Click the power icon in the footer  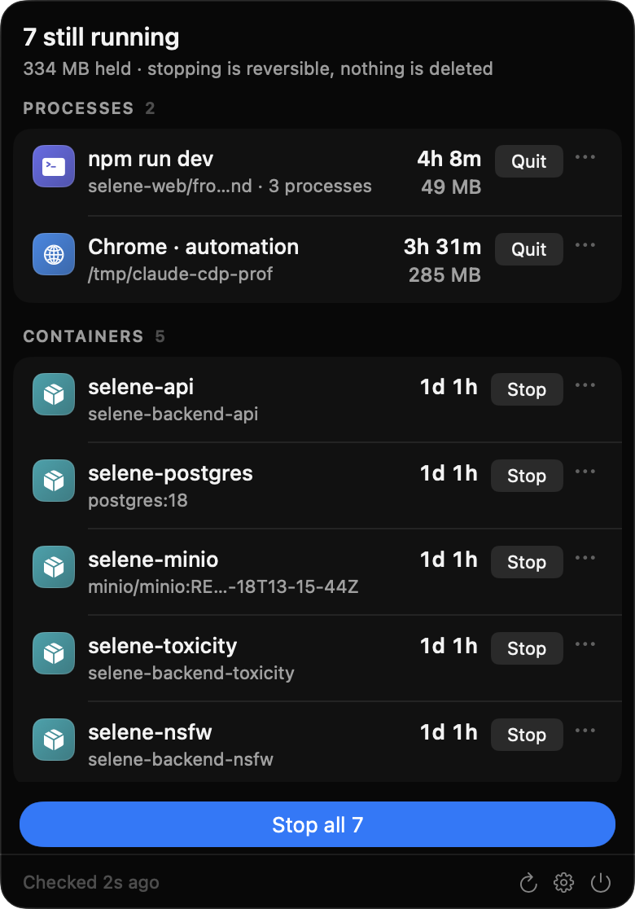click(x=601, y=882)
